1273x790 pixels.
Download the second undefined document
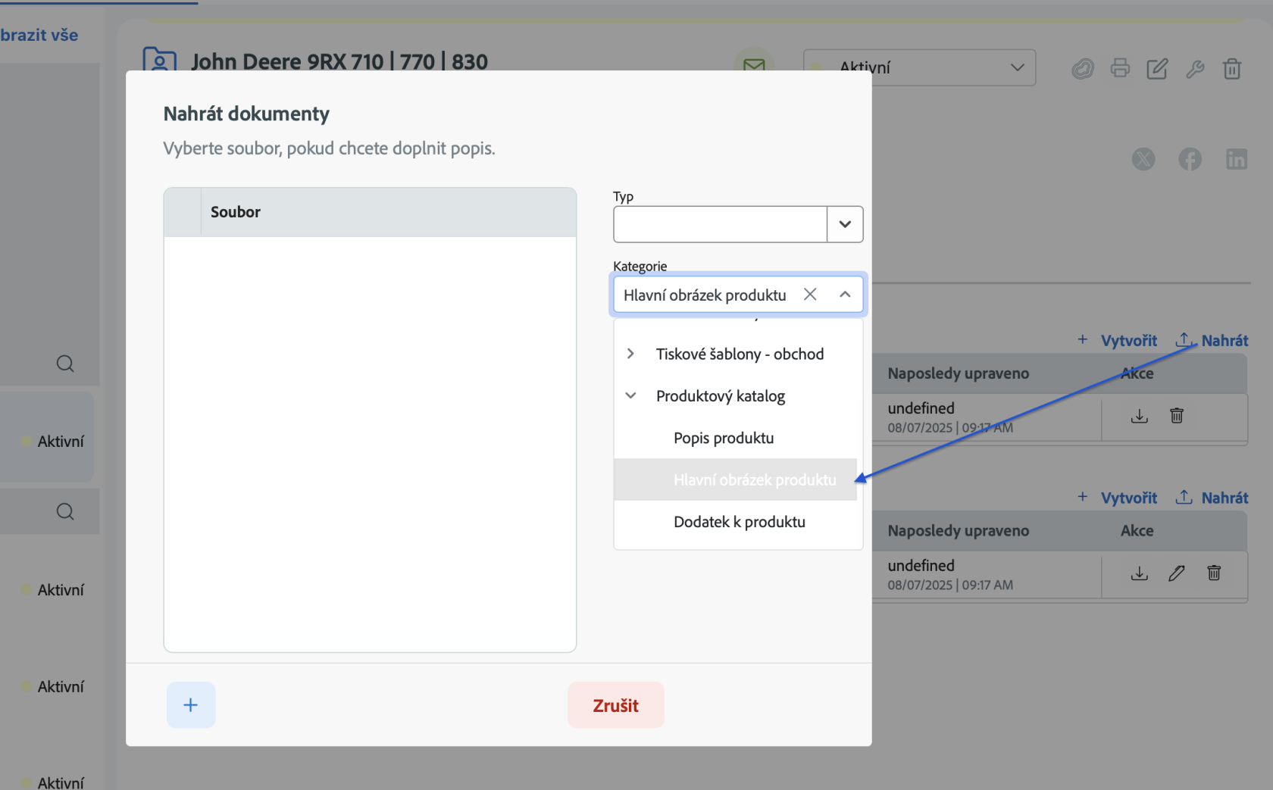[1140, 573]
